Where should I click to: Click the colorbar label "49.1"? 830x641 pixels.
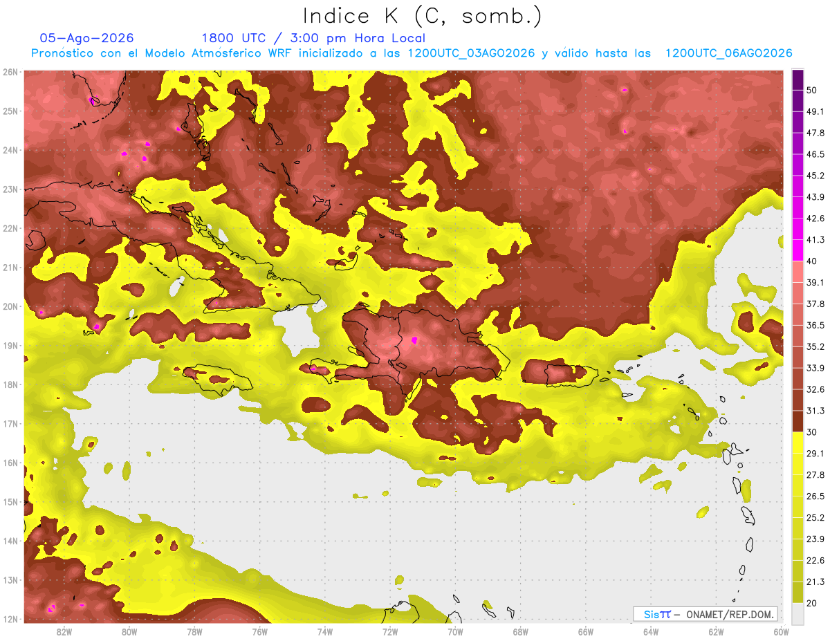[x=815, y=111]
